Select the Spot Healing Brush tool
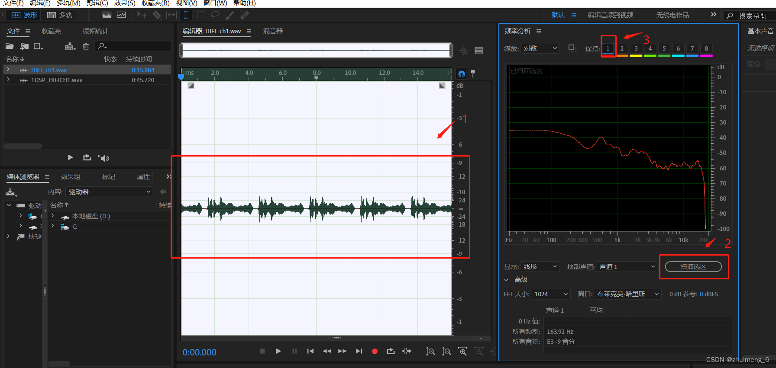 (x=245, y=15)
